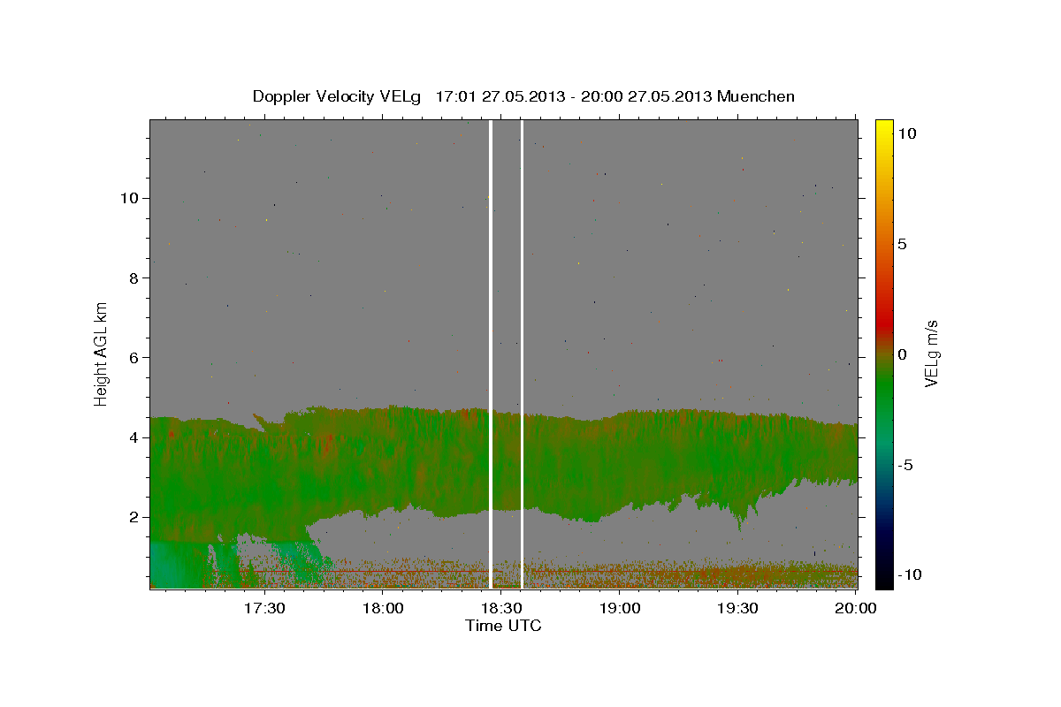
Task: Click the 20:00 time tick label
Action: [x=856, y=609]
